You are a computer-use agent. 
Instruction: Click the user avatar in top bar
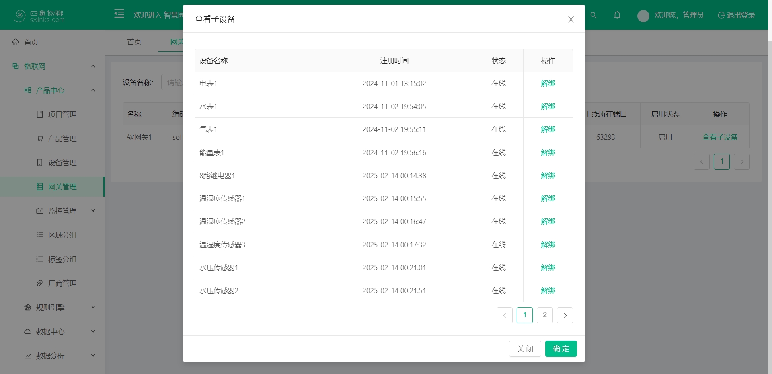(643, 16)
